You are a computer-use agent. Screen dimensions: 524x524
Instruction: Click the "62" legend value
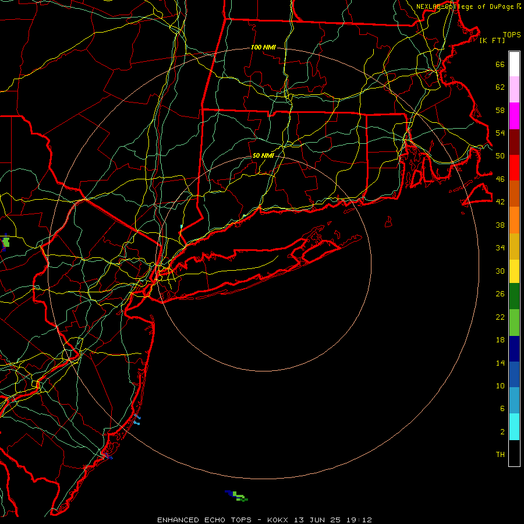coord(500,87)
